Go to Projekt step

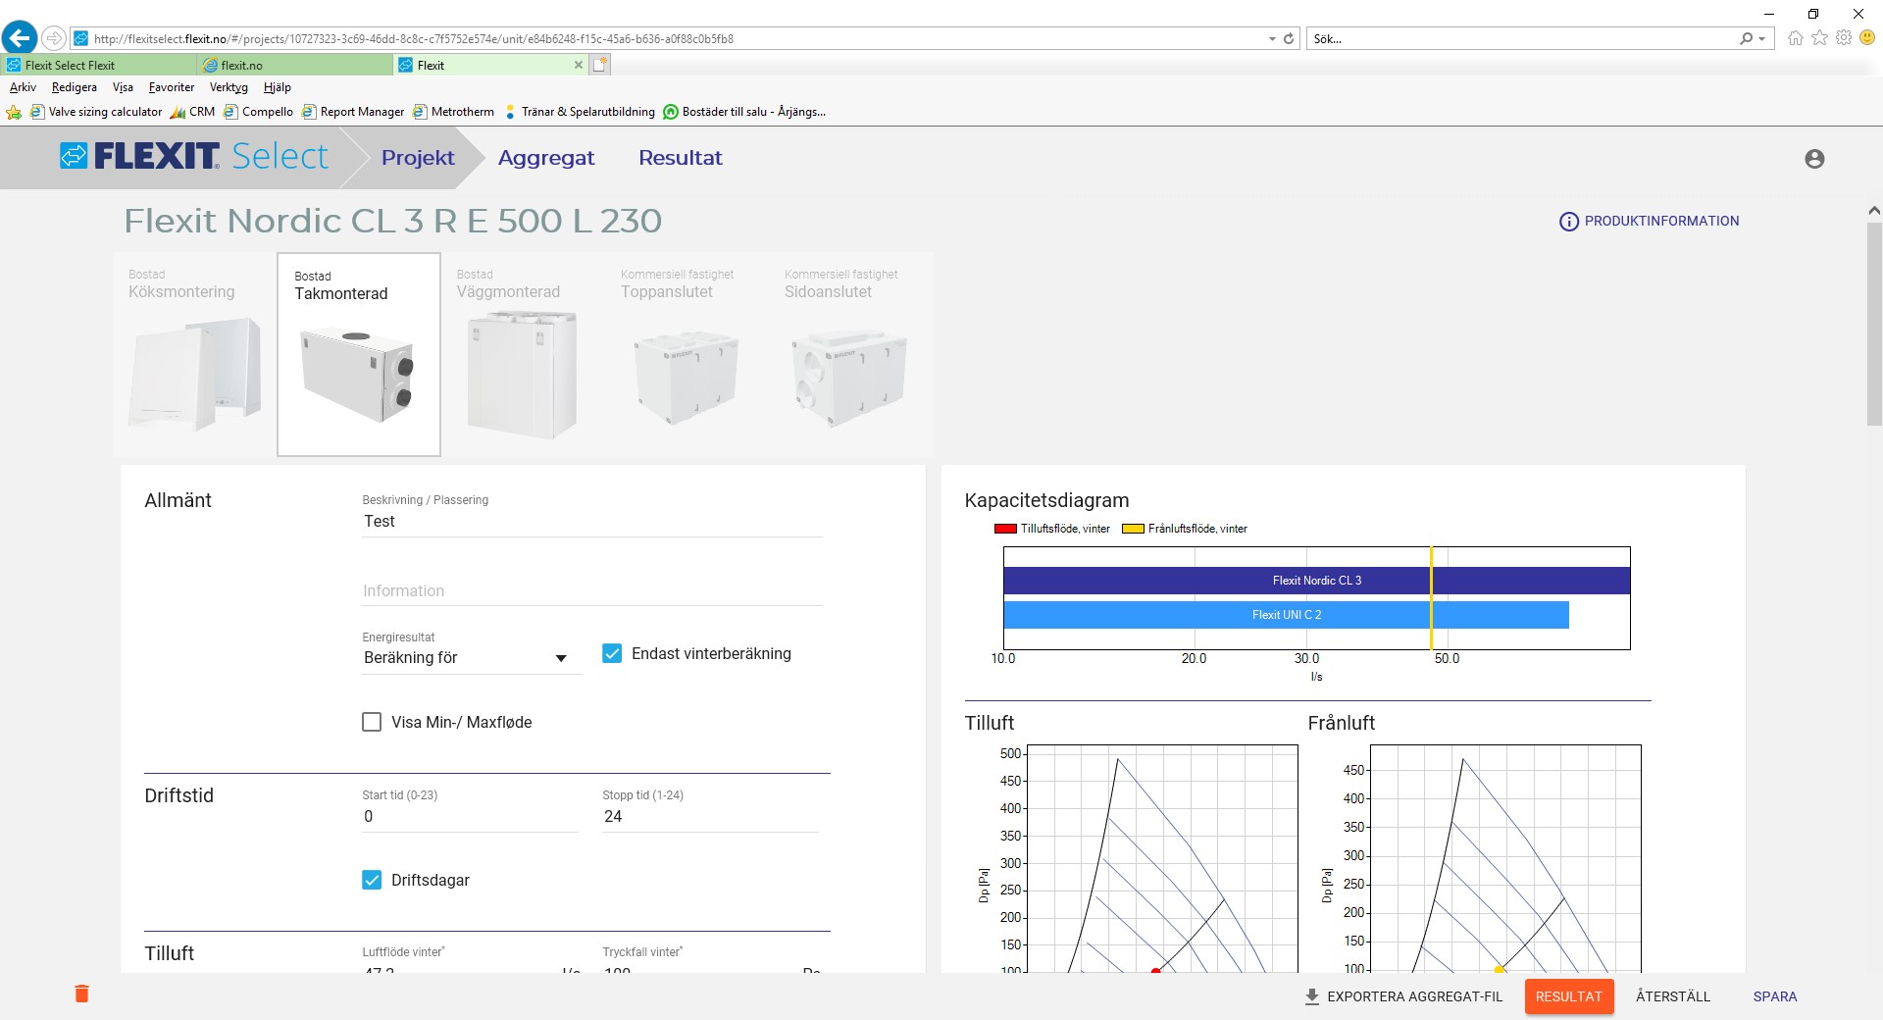(x=418, y=158)
